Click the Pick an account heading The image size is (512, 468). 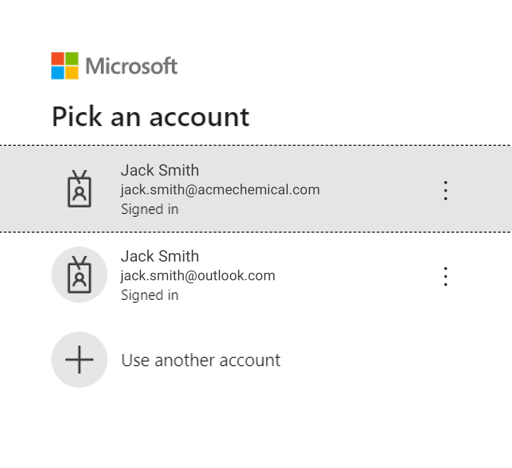pyautogui.click(x=150, y=117)
